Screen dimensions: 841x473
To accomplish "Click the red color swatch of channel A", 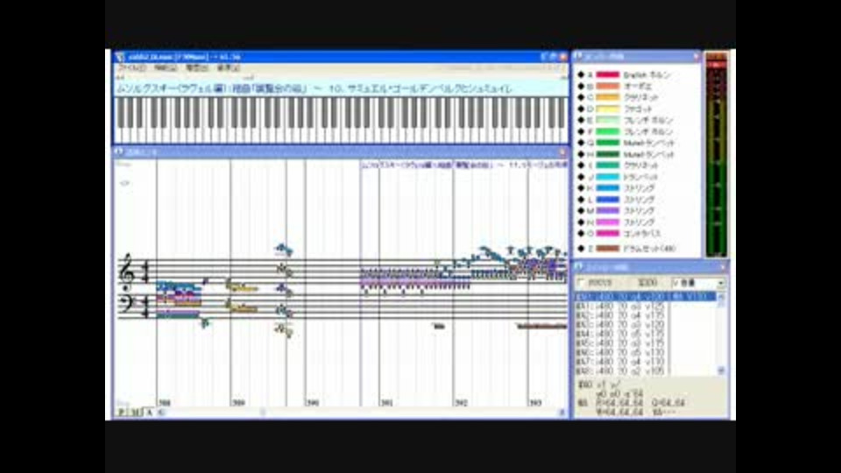I will [608, 74].
